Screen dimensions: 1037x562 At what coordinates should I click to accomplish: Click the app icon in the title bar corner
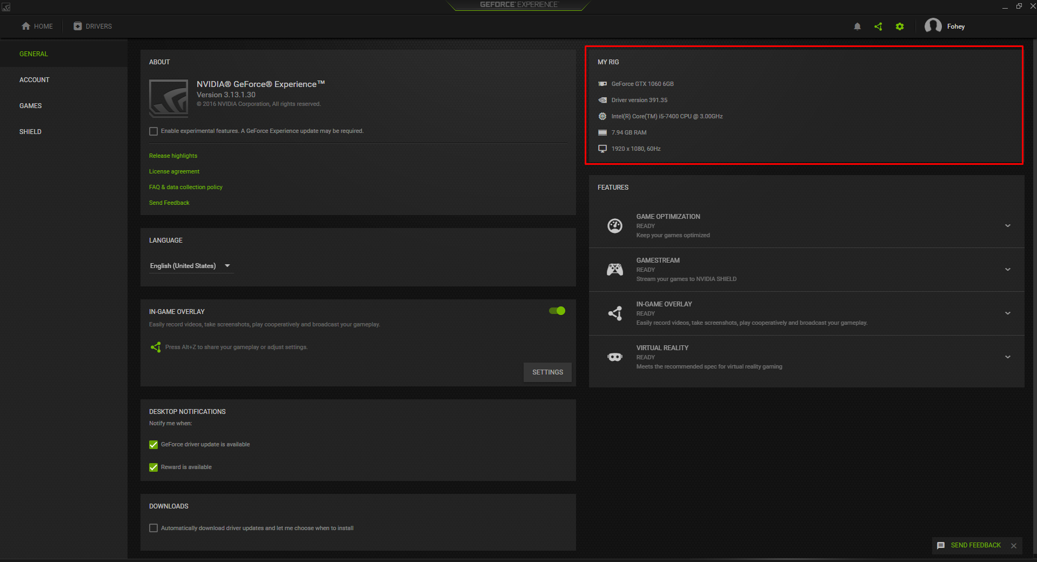pyautogui.click(x=6, y=6)
